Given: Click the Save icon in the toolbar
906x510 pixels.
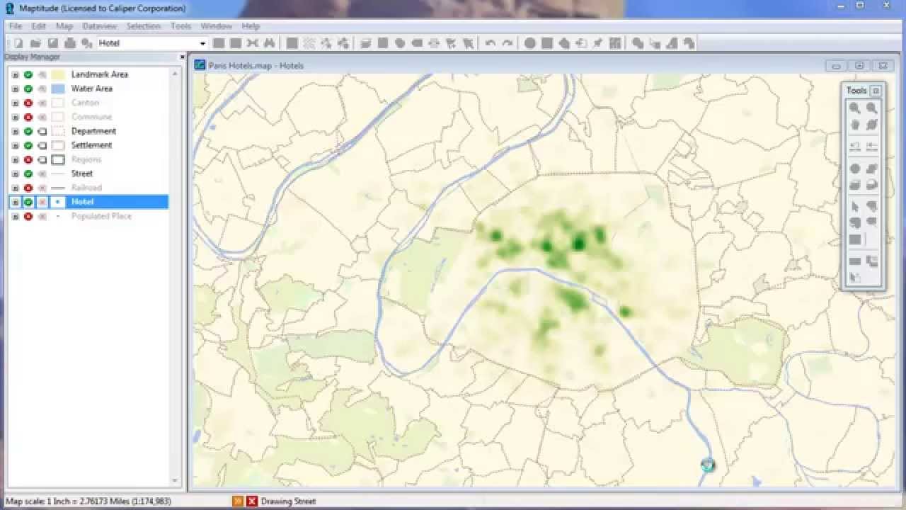Looking at the screenshot, I should tap(52, 43).
